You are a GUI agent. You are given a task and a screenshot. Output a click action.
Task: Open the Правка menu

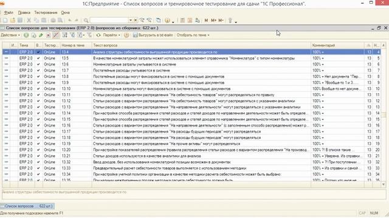click(24, 13)
